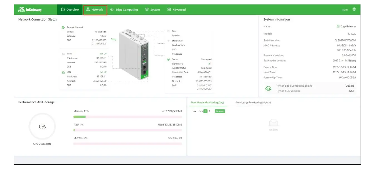Open the System menu
384x178 pixels.
[152, 10]
